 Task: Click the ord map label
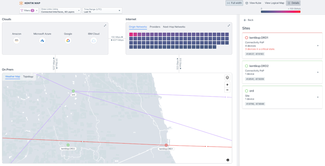click(x=73, y=95)
